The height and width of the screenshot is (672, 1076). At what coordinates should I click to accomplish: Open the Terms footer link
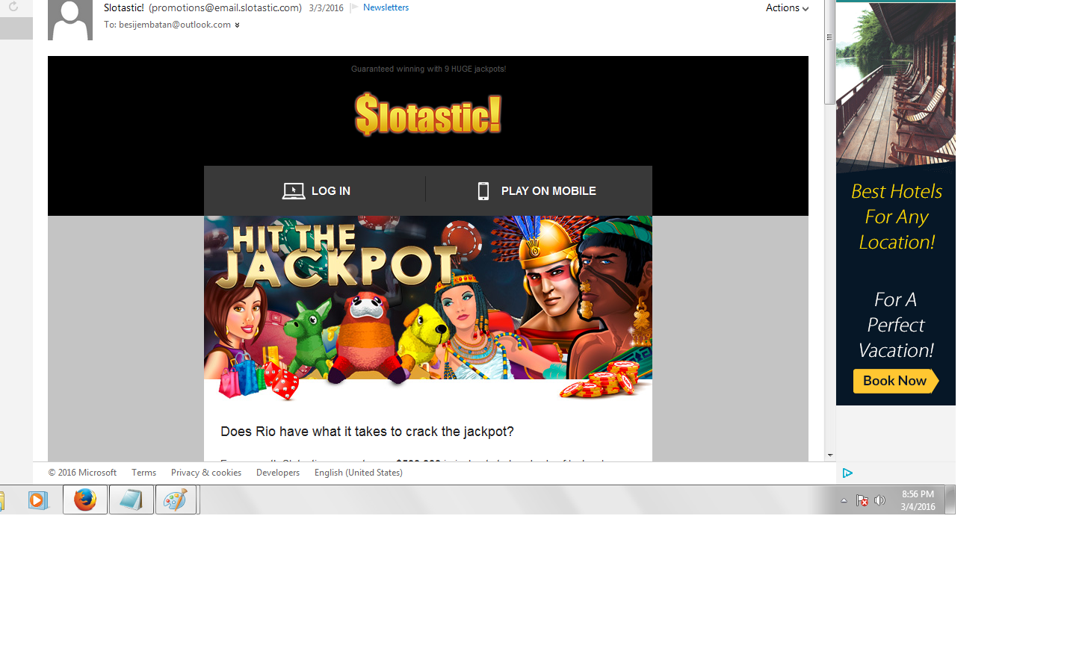143,473
